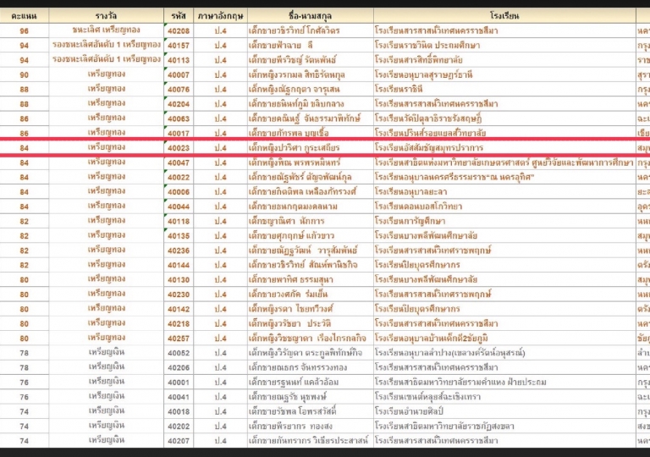The height and width of the screenshot is (457, 650).
Task: Select the โรงเรียน column header
Action: 504,16
